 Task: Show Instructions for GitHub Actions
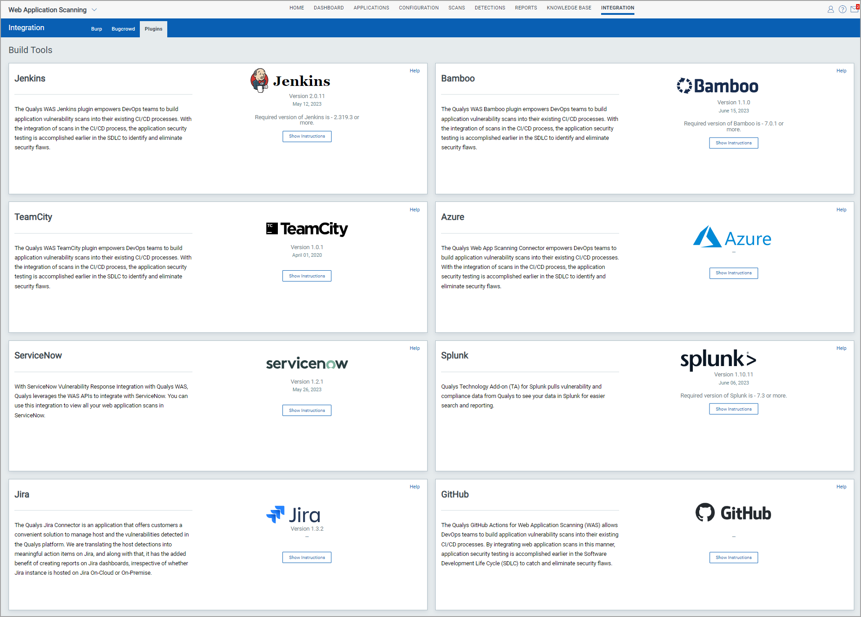pyautogui.click(x=734, y=557)
